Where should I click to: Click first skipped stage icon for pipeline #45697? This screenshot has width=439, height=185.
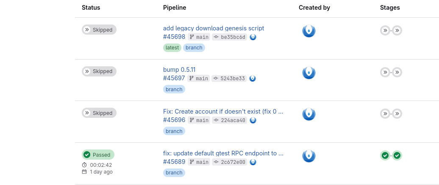[385, 72]
